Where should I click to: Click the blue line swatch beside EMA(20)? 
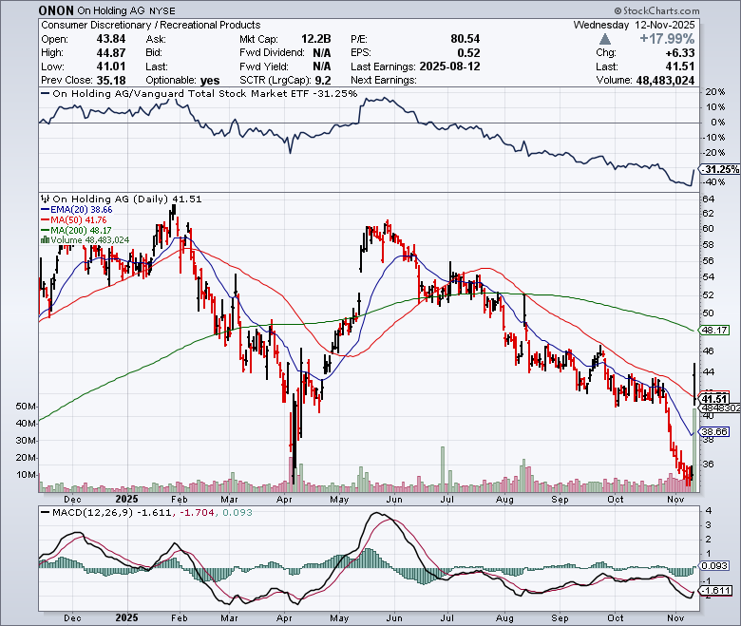tap(46, 210)
